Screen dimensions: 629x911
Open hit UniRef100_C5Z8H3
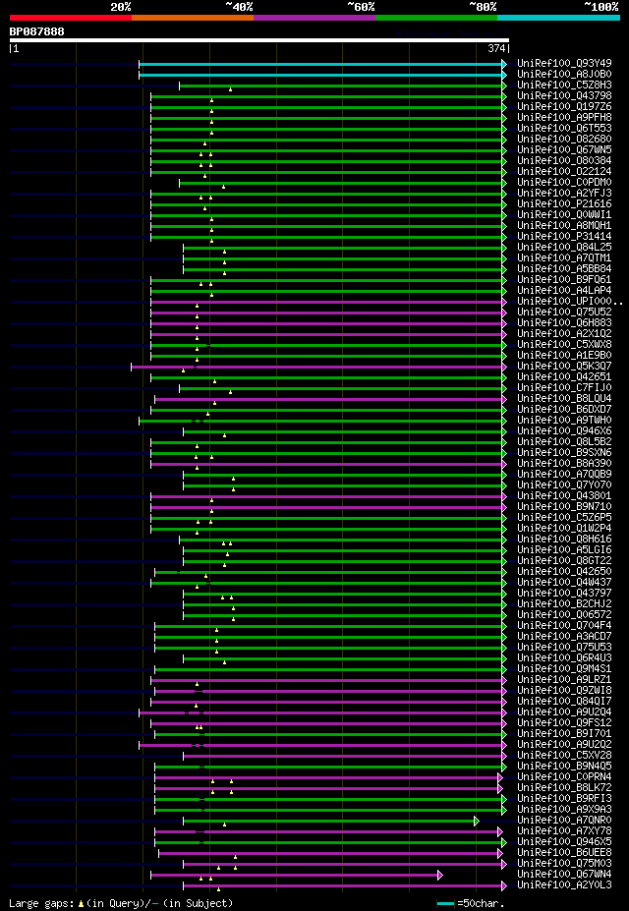(564, 85)
